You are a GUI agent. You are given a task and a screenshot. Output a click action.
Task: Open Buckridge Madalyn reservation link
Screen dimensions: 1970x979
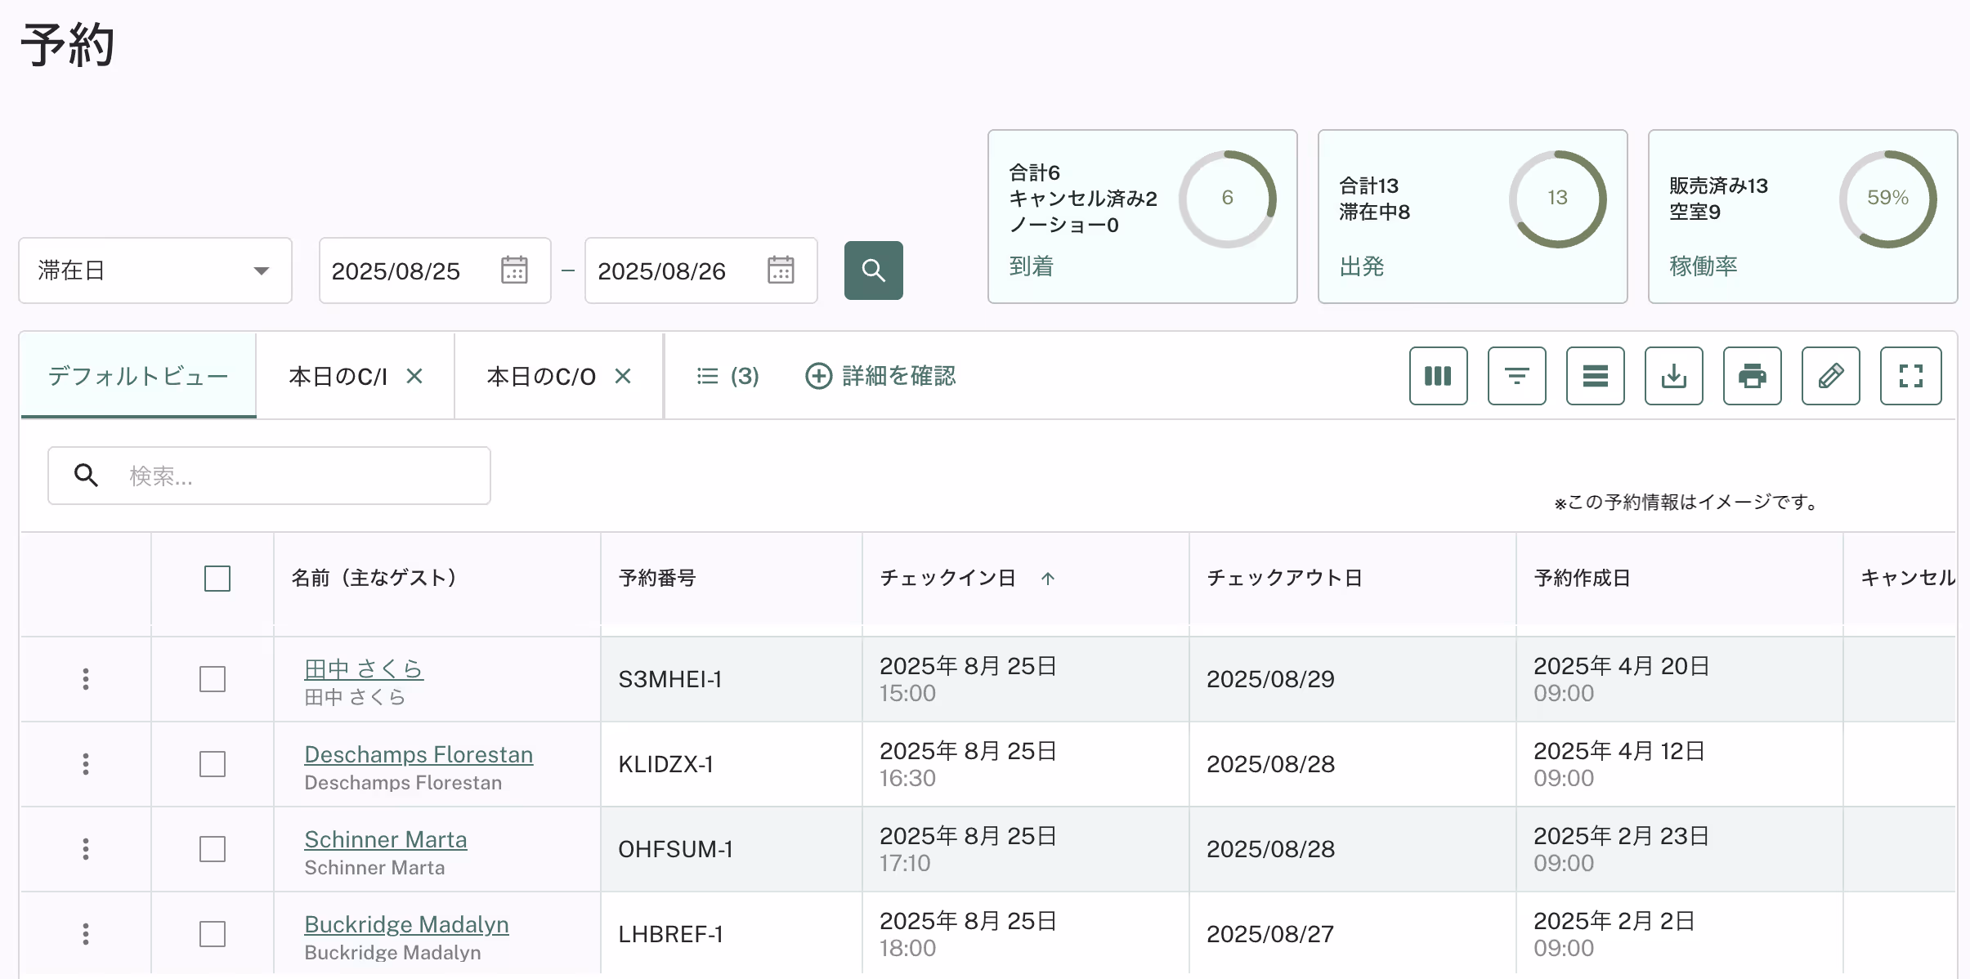tap(406, 924)
